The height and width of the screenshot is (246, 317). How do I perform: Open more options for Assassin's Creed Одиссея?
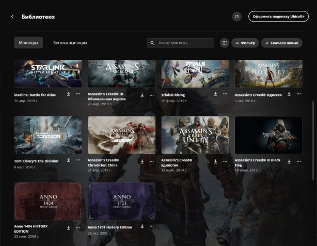[x=299, y=94]
